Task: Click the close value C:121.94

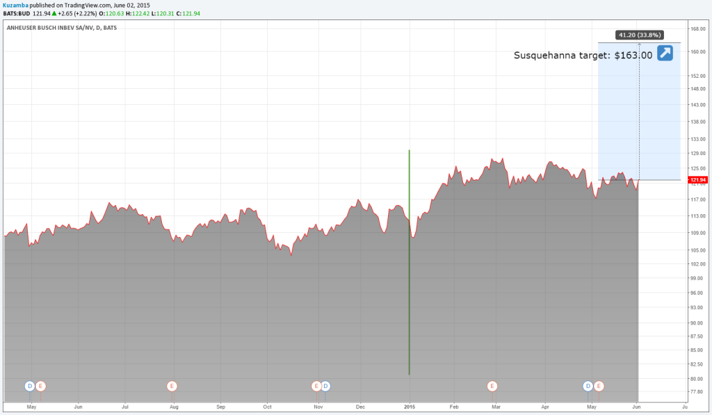Action: click(x=188, y=14)
